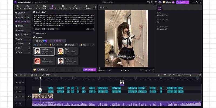The height and width of the screenshot is (108, 216).
Task: Open the 性別 gender filter dropdown
Action: coord(85,45)
